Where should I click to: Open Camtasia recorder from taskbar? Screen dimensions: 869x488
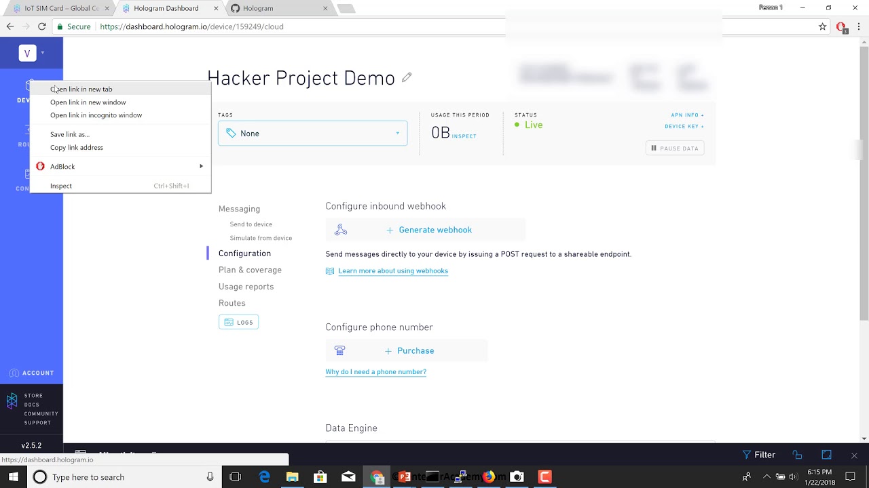pos(544,477)
